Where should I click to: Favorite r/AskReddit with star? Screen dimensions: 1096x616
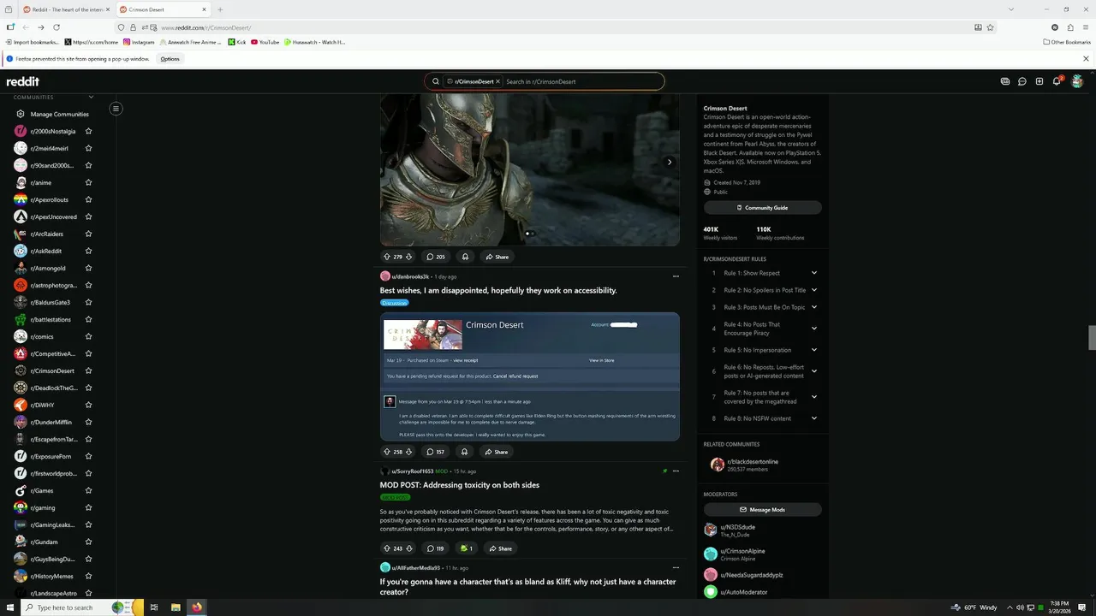click(88, 251)
